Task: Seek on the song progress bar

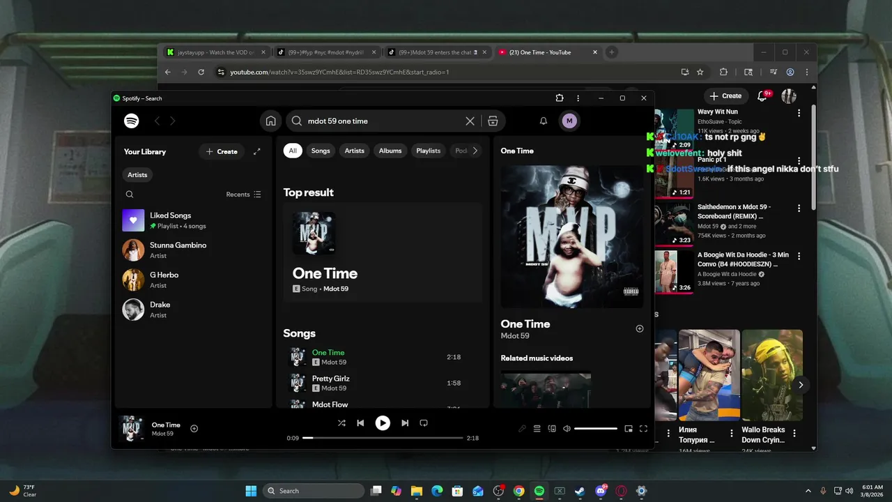Action: tap(383, 438)
